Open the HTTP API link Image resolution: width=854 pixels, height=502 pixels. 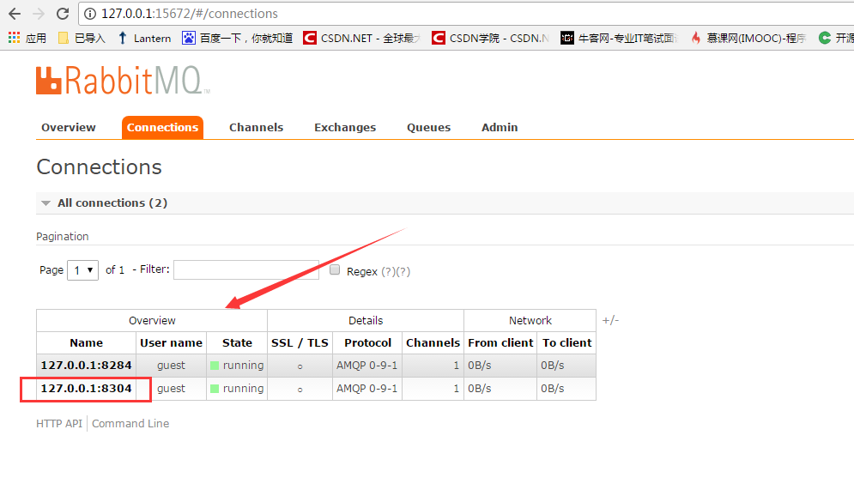59,424
